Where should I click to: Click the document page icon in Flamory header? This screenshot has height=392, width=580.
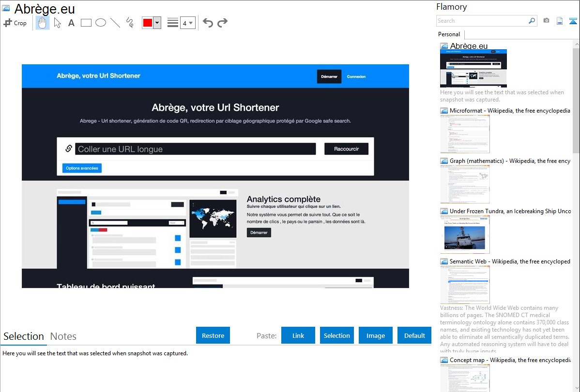pyautogui.click(x=560, y=21)
